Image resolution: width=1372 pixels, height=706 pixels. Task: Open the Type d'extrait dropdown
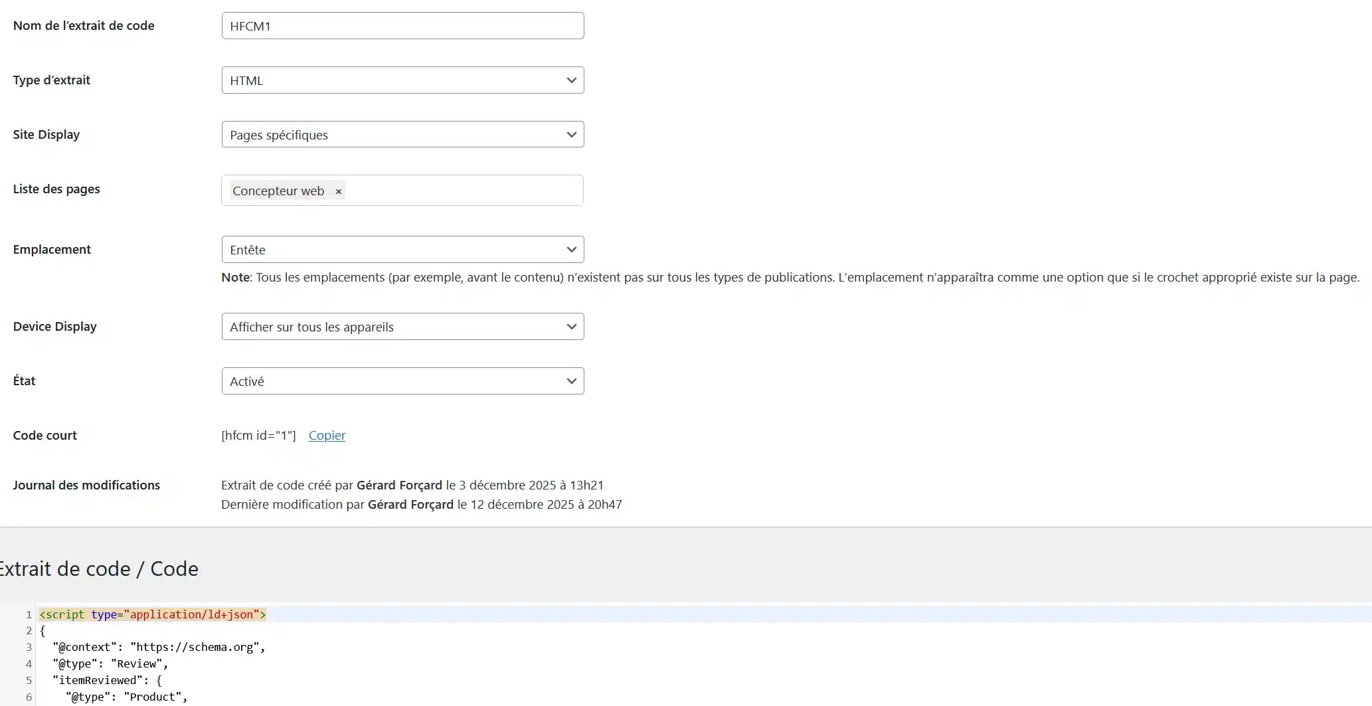click(402, 80)
